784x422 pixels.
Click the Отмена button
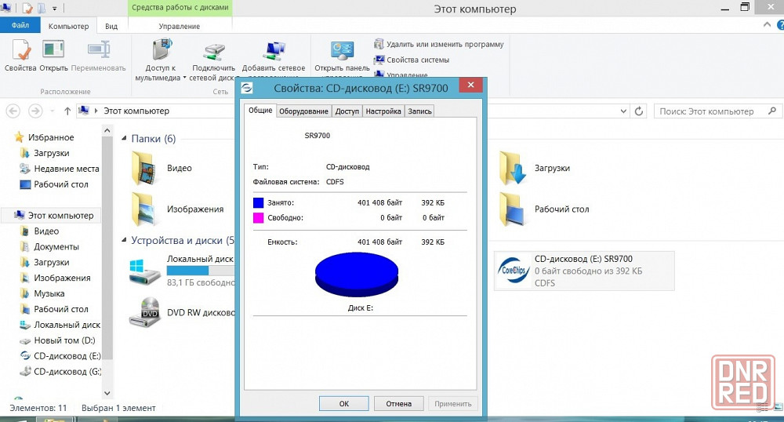point(398,404)
